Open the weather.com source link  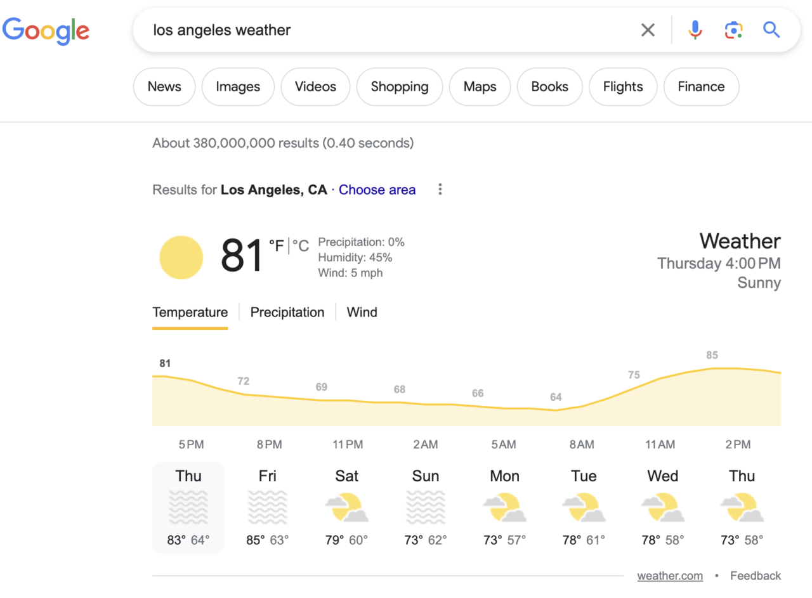coord(670,576)
